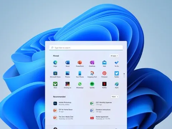
Task: Click the More button in Recommended
Action: pos(115,97)
